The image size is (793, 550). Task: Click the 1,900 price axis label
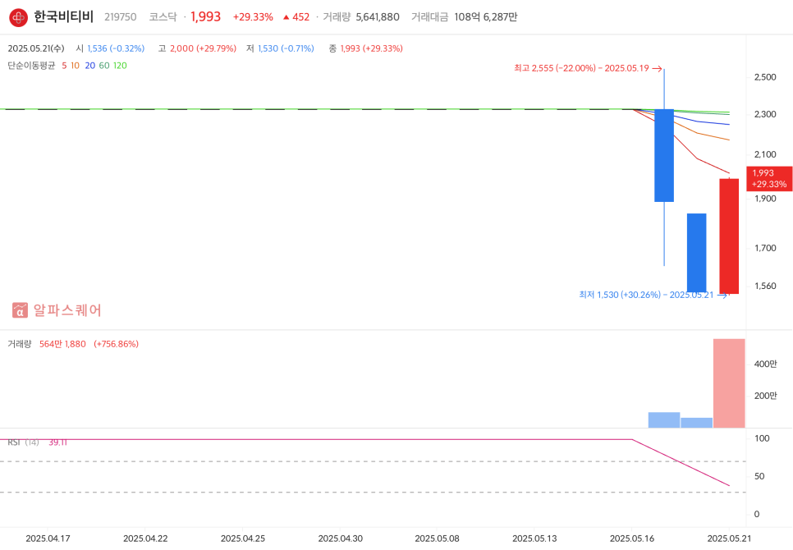765,199
